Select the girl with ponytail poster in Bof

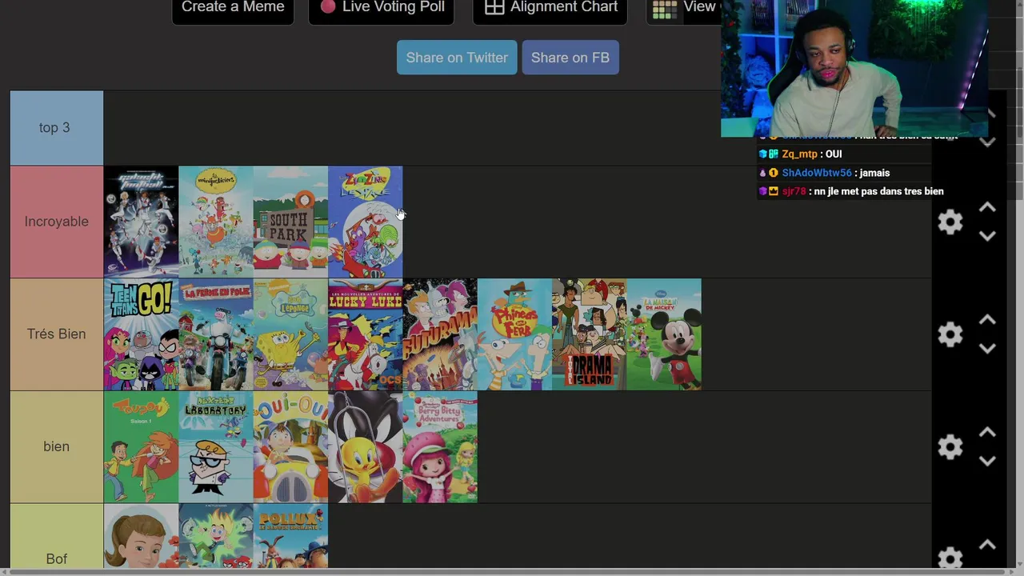point(141,537)
